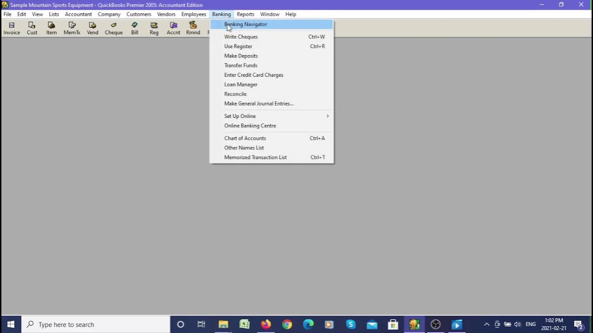
Task: Click the Task View taskbar icon
Action: [201, 324]
